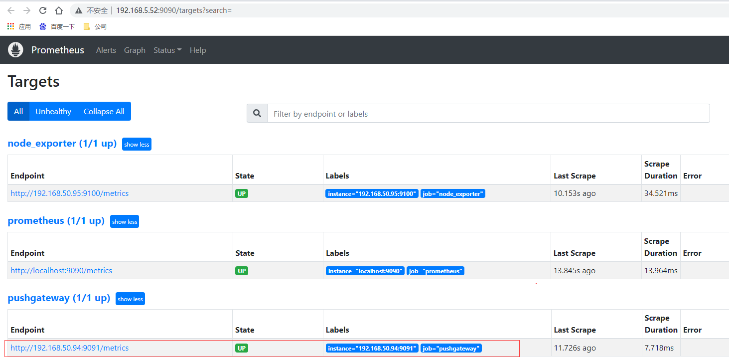Click instance="192.168.50.95:9100" label
The image size is (729, 361).
pos(372,194)
